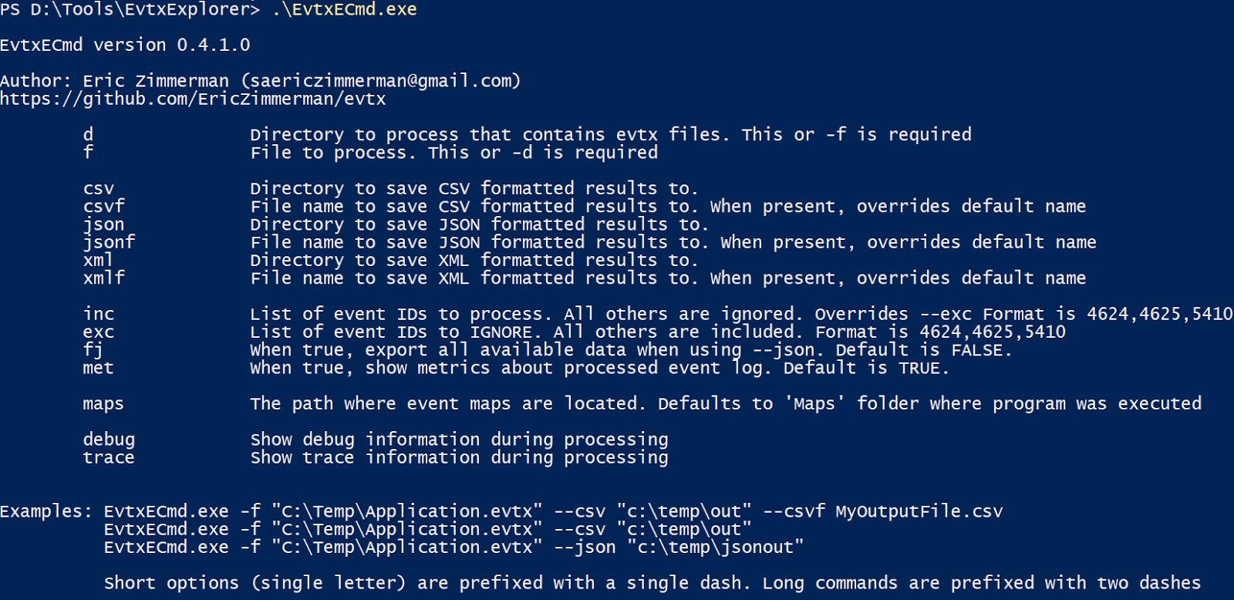The width and height of the screenshot is (1234, 600).
Task: Click the 'inc' option name
Action: tap(99, 314)
